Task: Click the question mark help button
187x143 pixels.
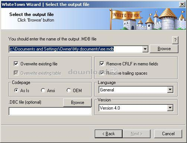Action: pos(175,40)
